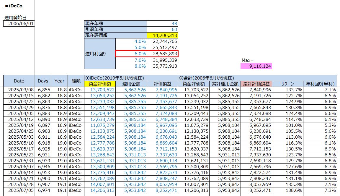Select the Date column header
Screen dimensions: 340x196
coord(19,81)
